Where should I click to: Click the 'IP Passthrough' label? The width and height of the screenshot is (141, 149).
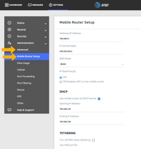pos(68,71)
